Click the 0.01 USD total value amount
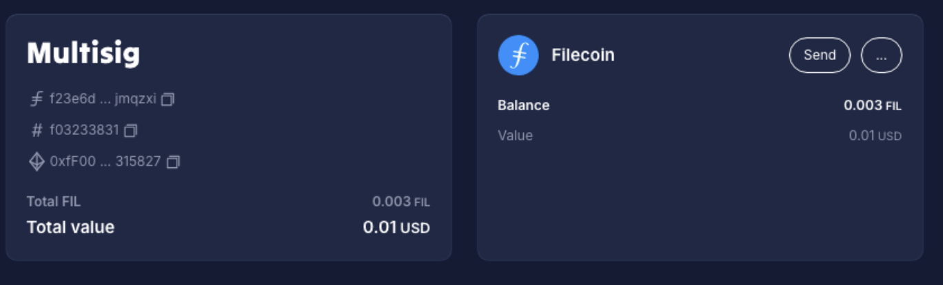 pos(396,227)
